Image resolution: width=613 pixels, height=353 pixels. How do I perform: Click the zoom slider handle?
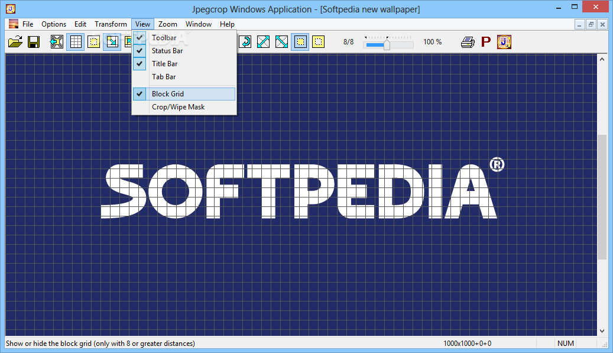point(387,44)
